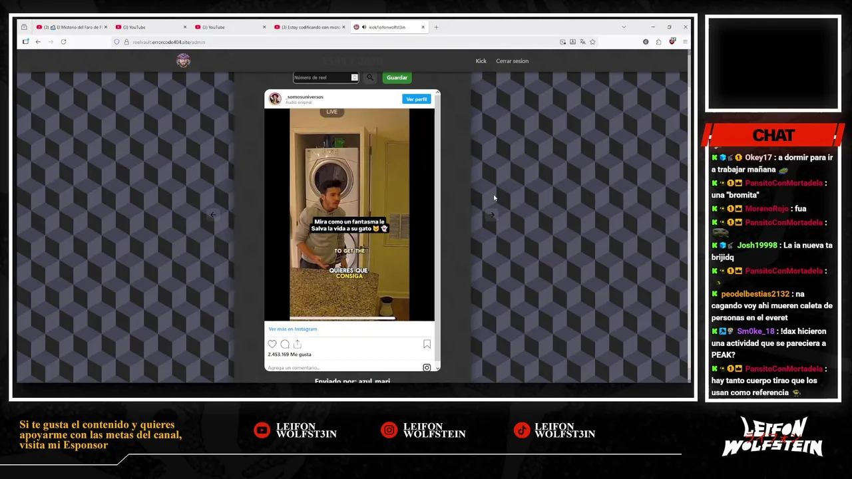Click the reel video to play/pause

point(349,214)
